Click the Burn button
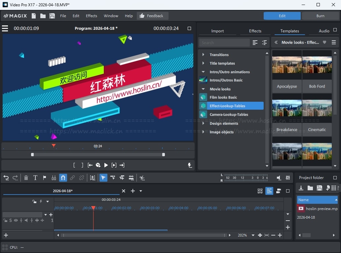Viewport: 341px width, 253px height. (x=320, y=16)
